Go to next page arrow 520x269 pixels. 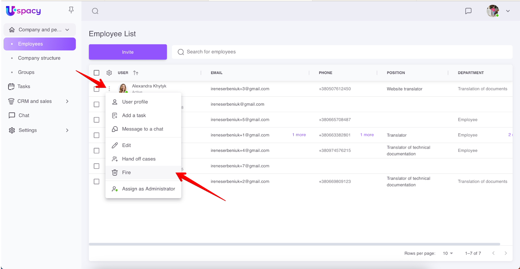[x=506, y=253]
